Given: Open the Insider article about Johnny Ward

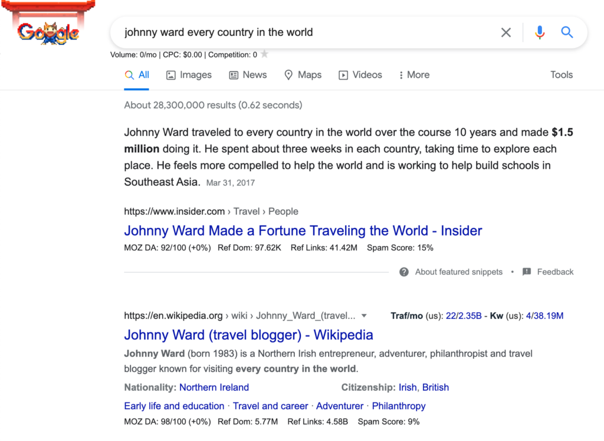Looking at the screenshot, I should [303, 230].
